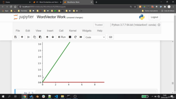Viewport: 176px width, 99px height.
Task: Open command palette keyboard icon
Action: 111,37
